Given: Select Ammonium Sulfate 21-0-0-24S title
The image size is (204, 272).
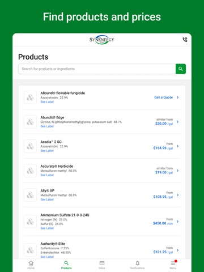Looking at the screenshot, I should tap(65, 215).
